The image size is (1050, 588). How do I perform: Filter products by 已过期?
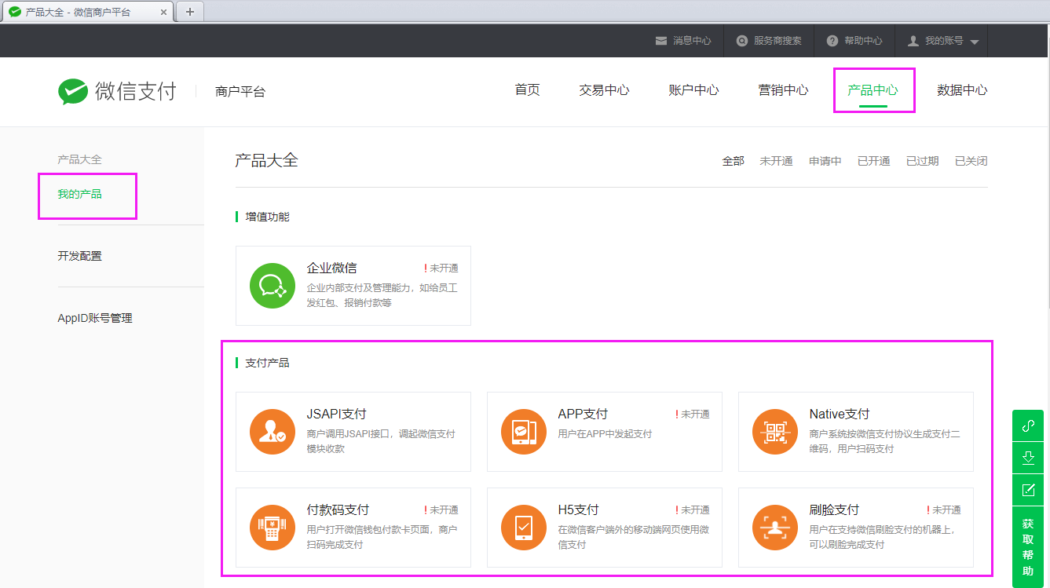point(923,161)
